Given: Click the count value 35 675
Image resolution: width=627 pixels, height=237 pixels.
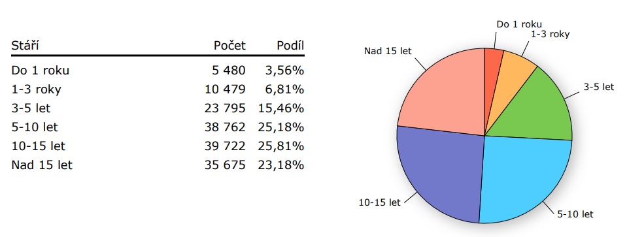Looking at the screenshot, I should point(224,165).
